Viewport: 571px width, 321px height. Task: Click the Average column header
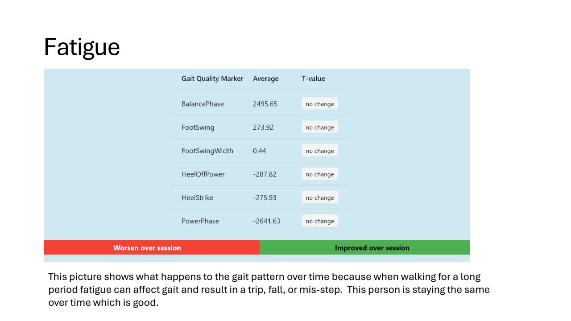[265, 78]
